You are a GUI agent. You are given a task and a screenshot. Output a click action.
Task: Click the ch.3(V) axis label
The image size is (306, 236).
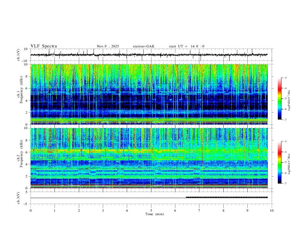click(x=19, y=198)
